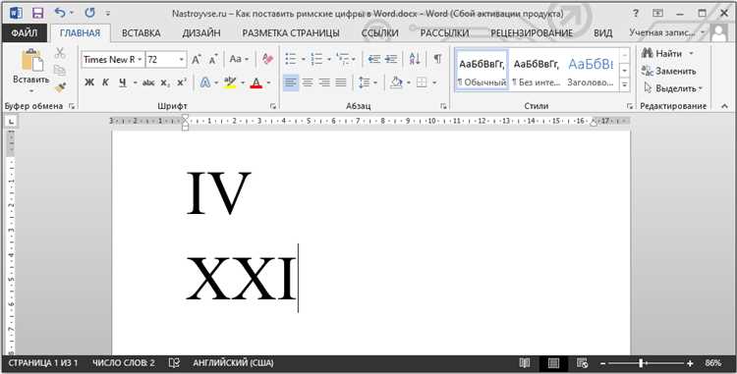This screenshot has height=374, width=737.
Task: Switch to ВСТАВКА tab
Action: click(x=141, y=33)
